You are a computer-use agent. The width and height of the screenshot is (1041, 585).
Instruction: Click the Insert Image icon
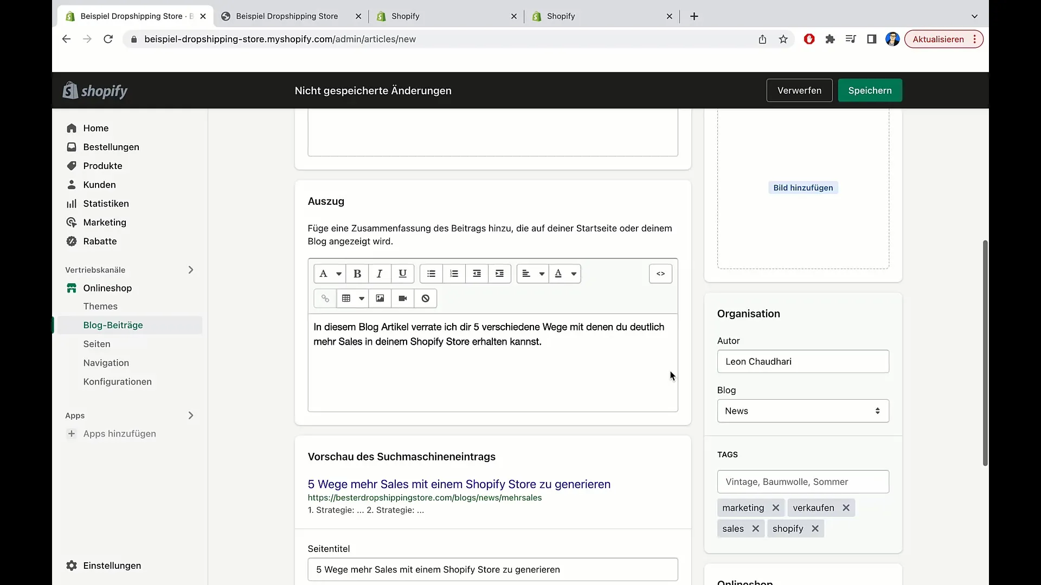pos(380,298)
